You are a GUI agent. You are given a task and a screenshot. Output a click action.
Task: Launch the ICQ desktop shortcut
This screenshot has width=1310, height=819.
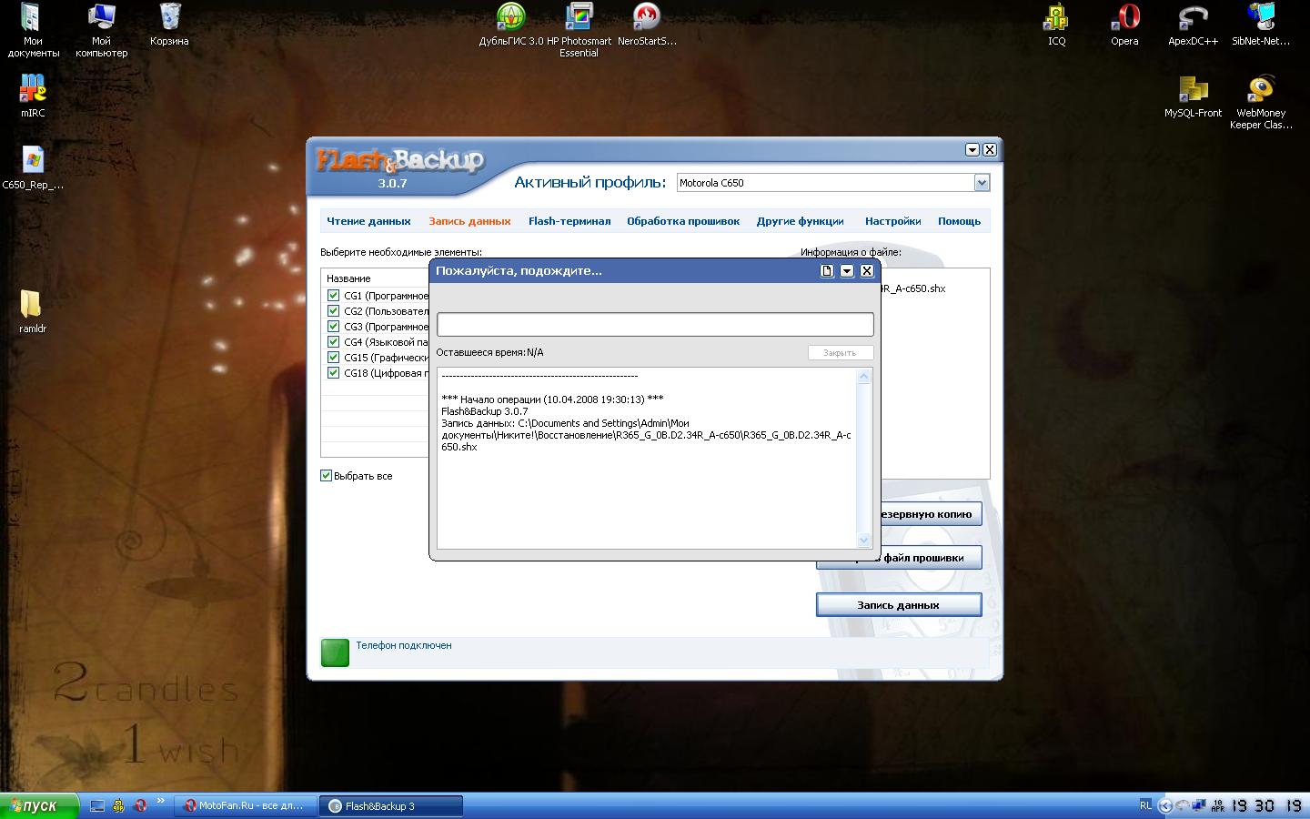(x=1056, y=25)
